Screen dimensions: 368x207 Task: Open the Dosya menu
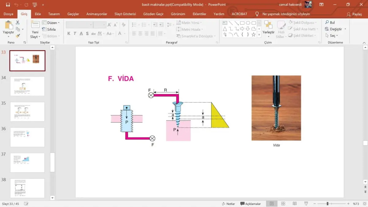click(x=8, y=14)
